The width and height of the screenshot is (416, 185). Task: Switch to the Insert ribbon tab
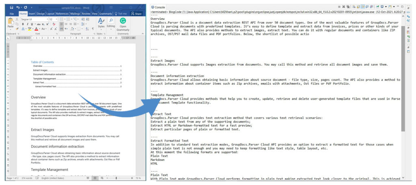click(x=32, y=13)
